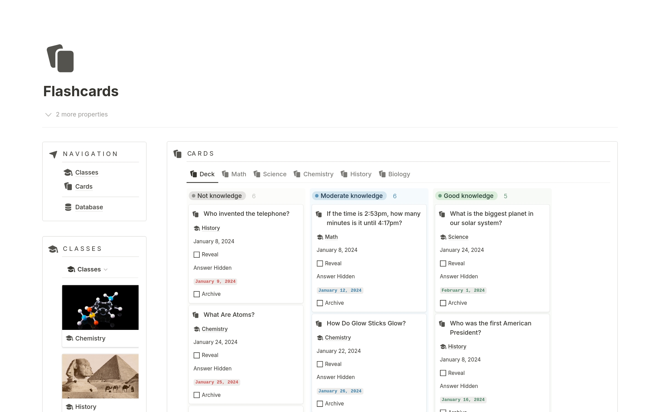Click the cards icon next to CARDS heading
Image resolution: width=660 pixels, height=412 pixels.
coord(178,154)
